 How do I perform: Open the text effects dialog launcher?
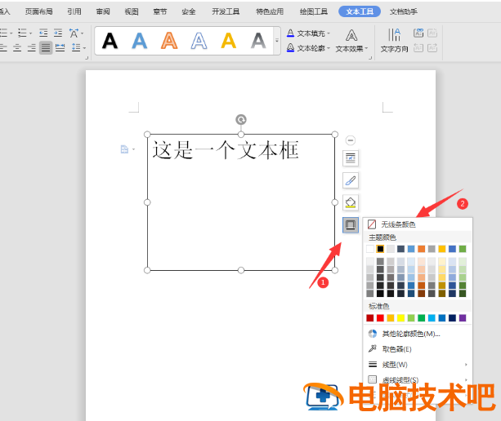pos(370,58)
